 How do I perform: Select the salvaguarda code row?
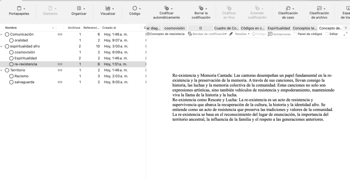click(x=73, y=82)
